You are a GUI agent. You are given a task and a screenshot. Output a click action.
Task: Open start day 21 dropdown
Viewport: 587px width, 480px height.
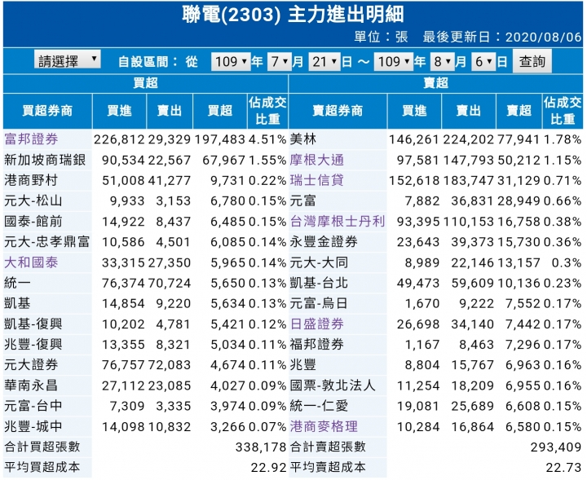pyautogui.click(x=324, y=61)
